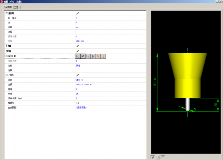The width and height of the screenshot is (223, 160).
Task: Click the pencil edit icon in the 主轴 row
Action: tap(78, 46)
